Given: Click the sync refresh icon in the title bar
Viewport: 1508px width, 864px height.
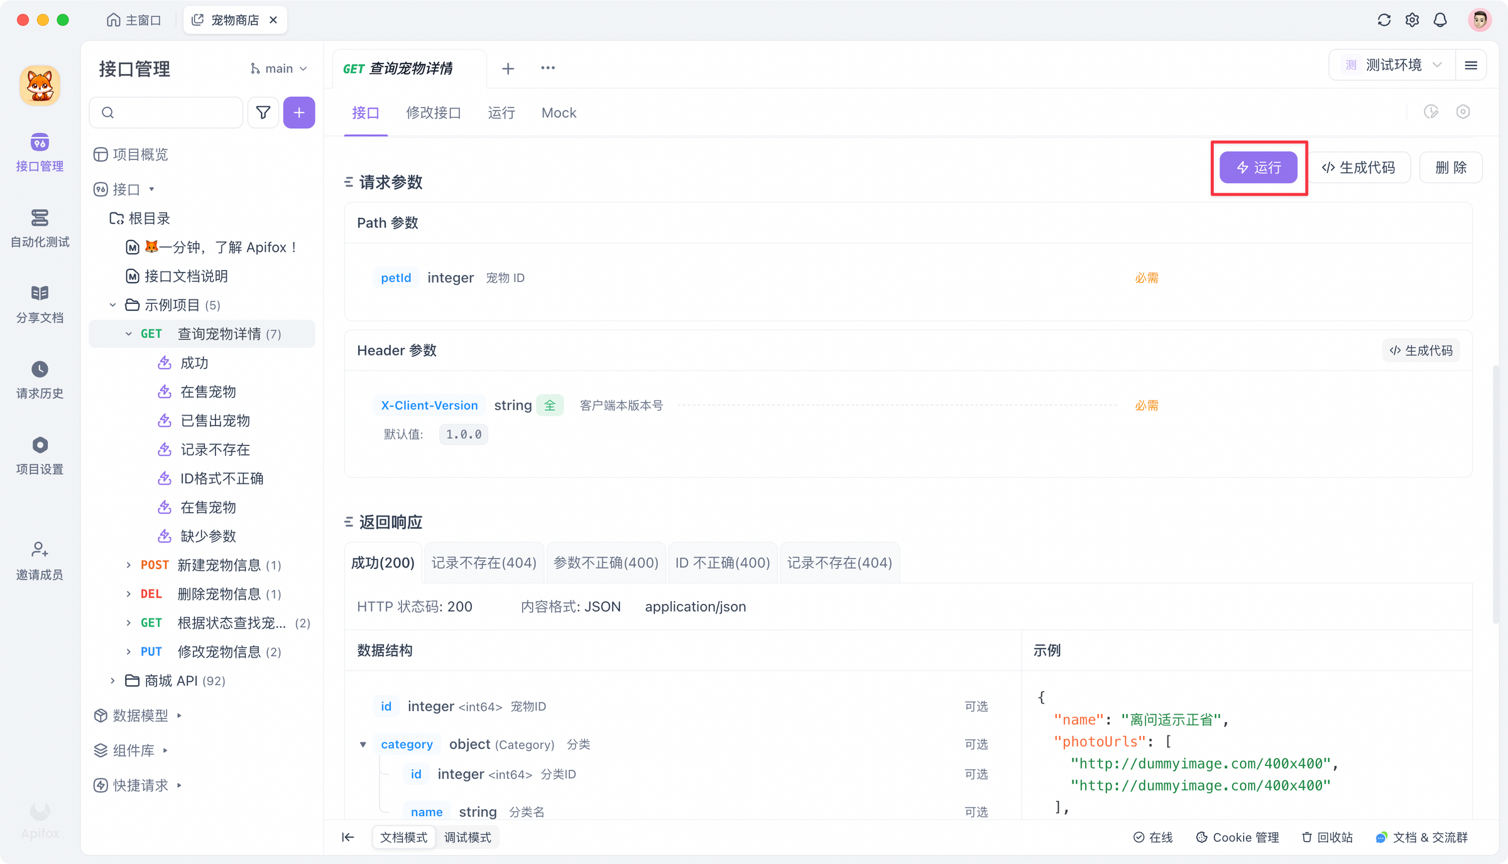Looking at the screenshot, I should [1384, 19].
